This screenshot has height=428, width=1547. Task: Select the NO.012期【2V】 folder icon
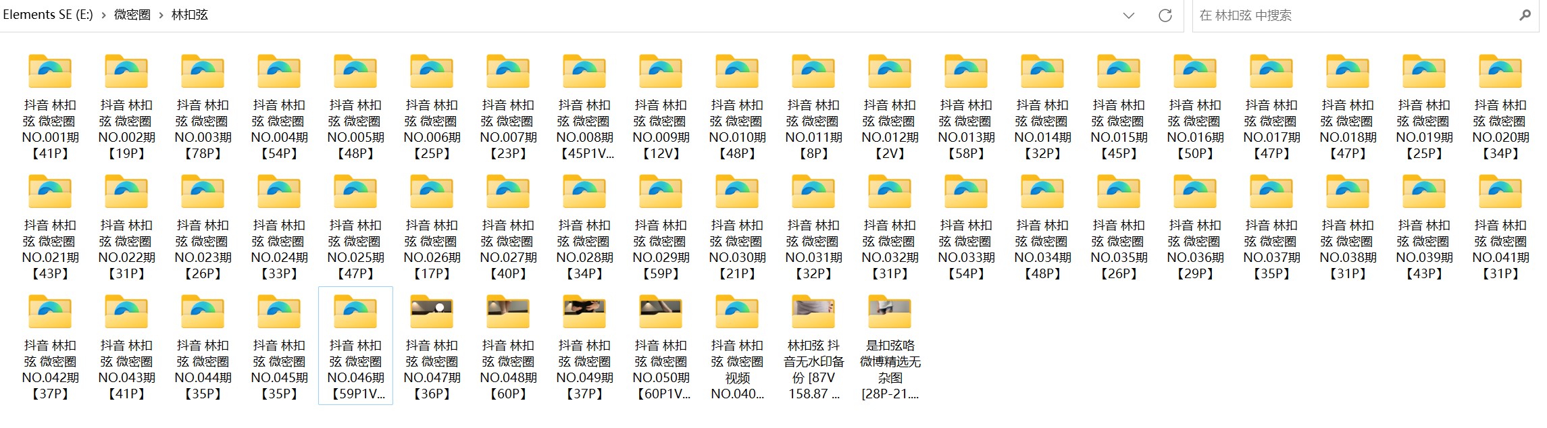(890, 72)
